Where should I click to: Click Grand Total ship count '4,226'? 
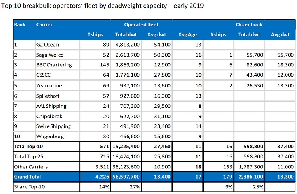(102, 177)
